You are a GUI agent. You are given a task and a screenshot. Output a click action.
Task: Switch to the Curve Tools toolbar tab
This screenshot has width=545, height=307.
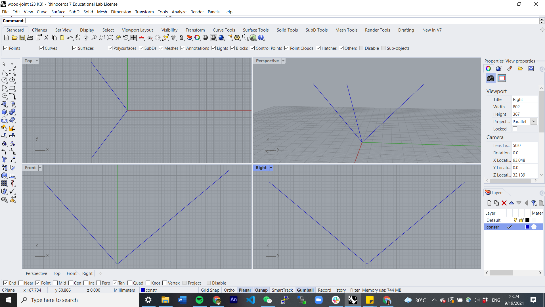(x=224, y=30)
